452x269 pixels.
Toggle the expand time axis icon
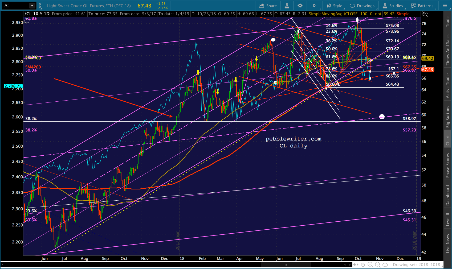pyautogui.click(x=356, y=265)
